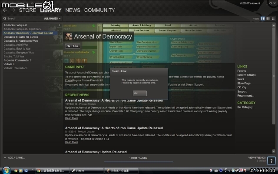
Task: Open 'Arsenal of Democracy Update Released' headline
Action: point(96,152)
